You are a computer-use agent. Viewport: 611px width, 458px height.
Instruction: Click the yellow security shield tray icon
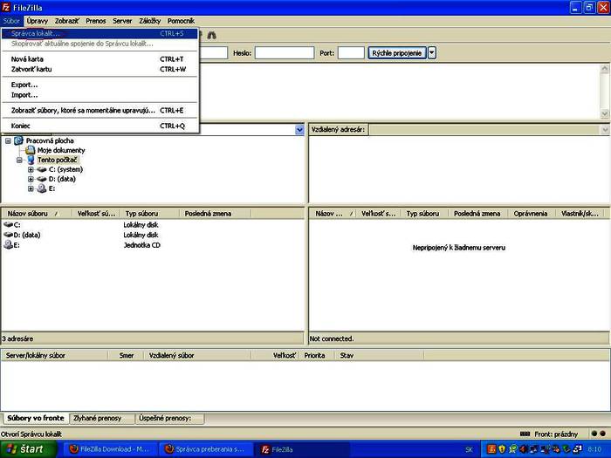pos(502,449)
